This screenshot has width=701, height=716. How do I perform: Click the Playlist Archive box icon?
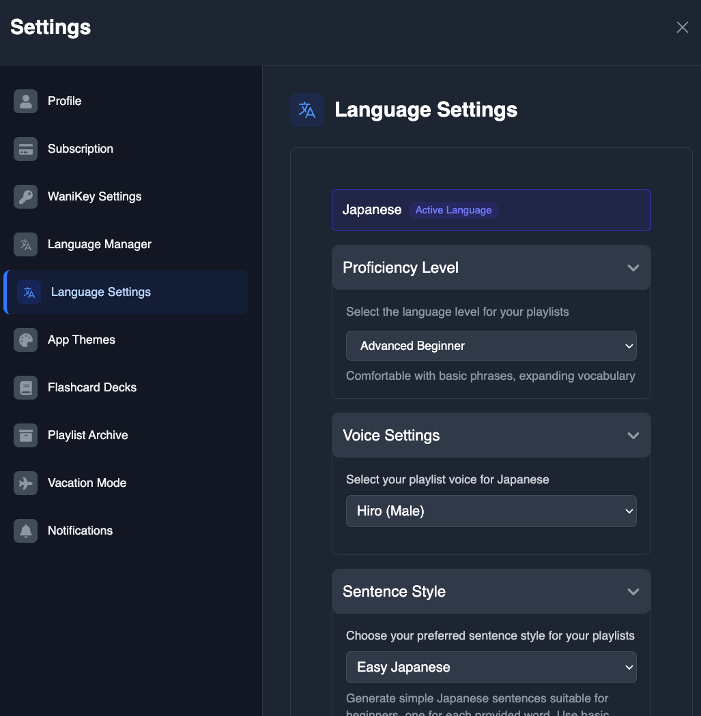pyautogui.click(x=26, y=435)
